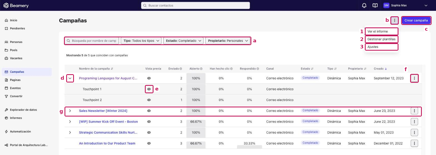Click the Touchpoint 1 row label
The width and height of the screenshot is (436, 155).
click(x=92, y=89)
